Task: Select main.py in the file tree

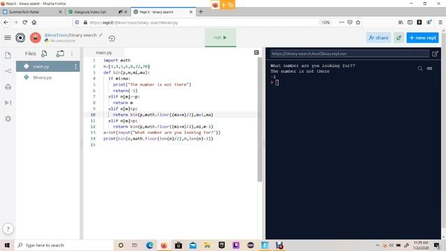Action: [48, 66]
